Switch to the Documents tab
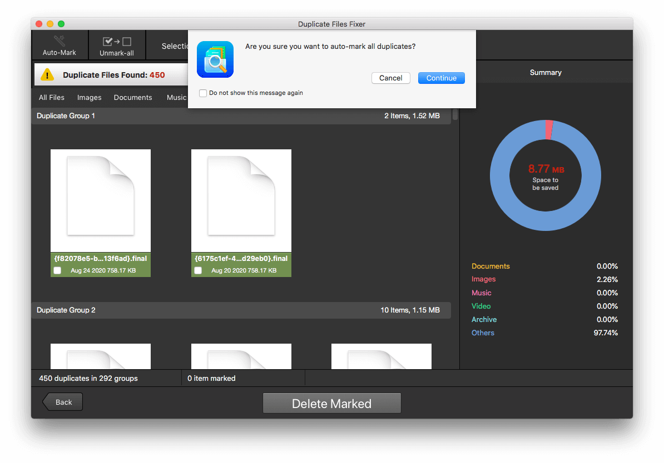664x463 pixels. pyautogui.click(x=133, y=97)
